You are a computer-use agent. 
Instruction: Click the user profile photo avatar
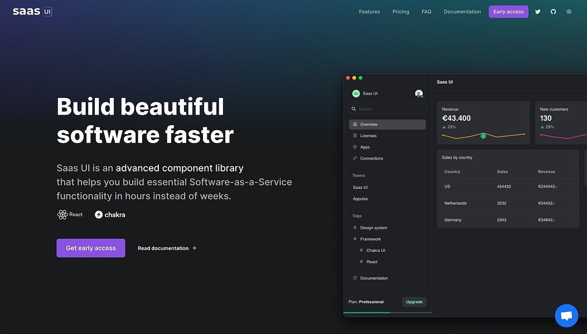click(419, 94)
